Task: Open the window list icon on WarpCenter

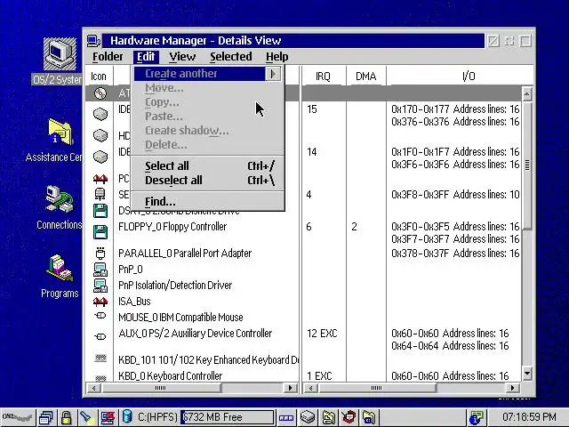Action: click(46, 417)
